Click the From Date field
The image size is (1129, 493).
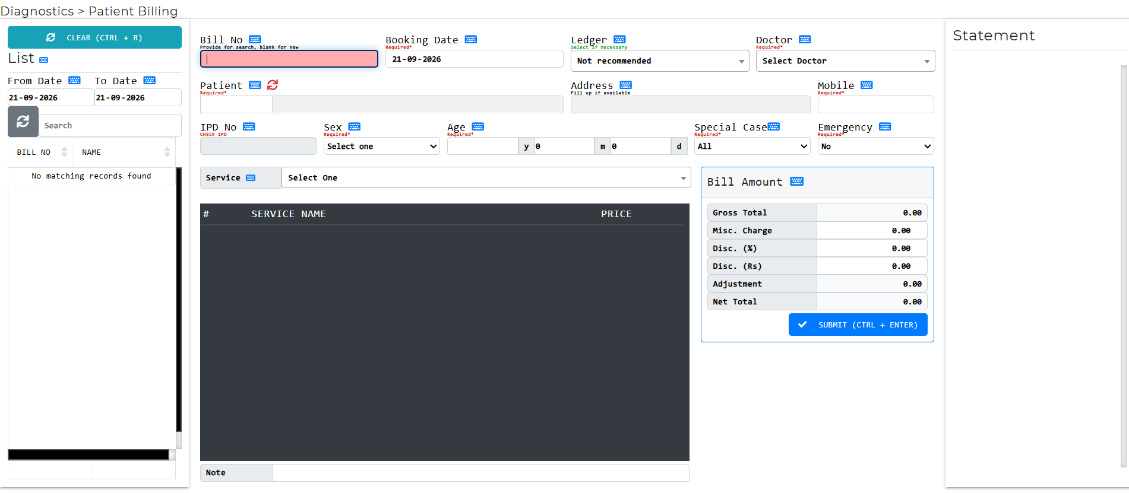[50, 97]
